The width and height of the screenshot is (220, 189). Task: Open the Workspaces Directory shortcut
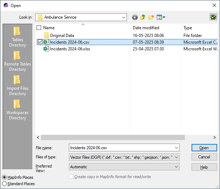(18, 110)
